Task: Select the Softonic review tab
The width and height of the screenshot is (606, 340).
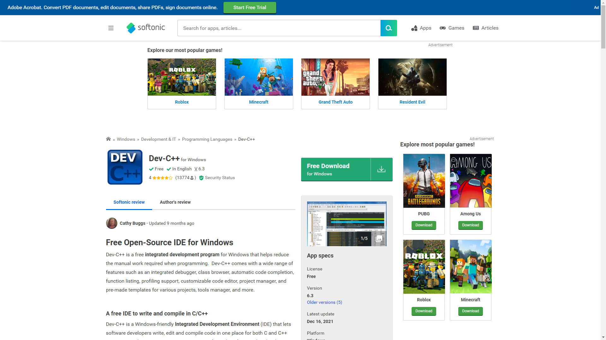Action: (129, 202)
